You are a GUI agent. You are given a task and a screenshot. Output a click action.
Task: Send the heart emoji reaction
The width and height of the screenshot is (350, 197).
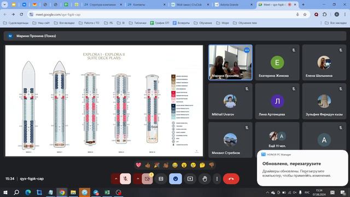[138, 165]
